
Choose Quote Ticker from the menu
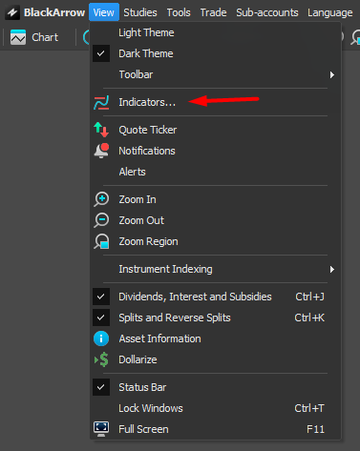click(x=215, y=130)
